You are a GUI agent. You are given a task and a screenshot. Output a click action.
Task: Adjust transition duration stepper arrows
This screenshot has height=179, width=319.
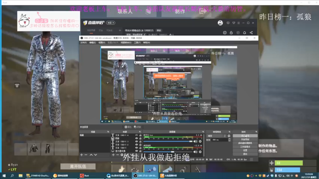(x=230, y=140)
